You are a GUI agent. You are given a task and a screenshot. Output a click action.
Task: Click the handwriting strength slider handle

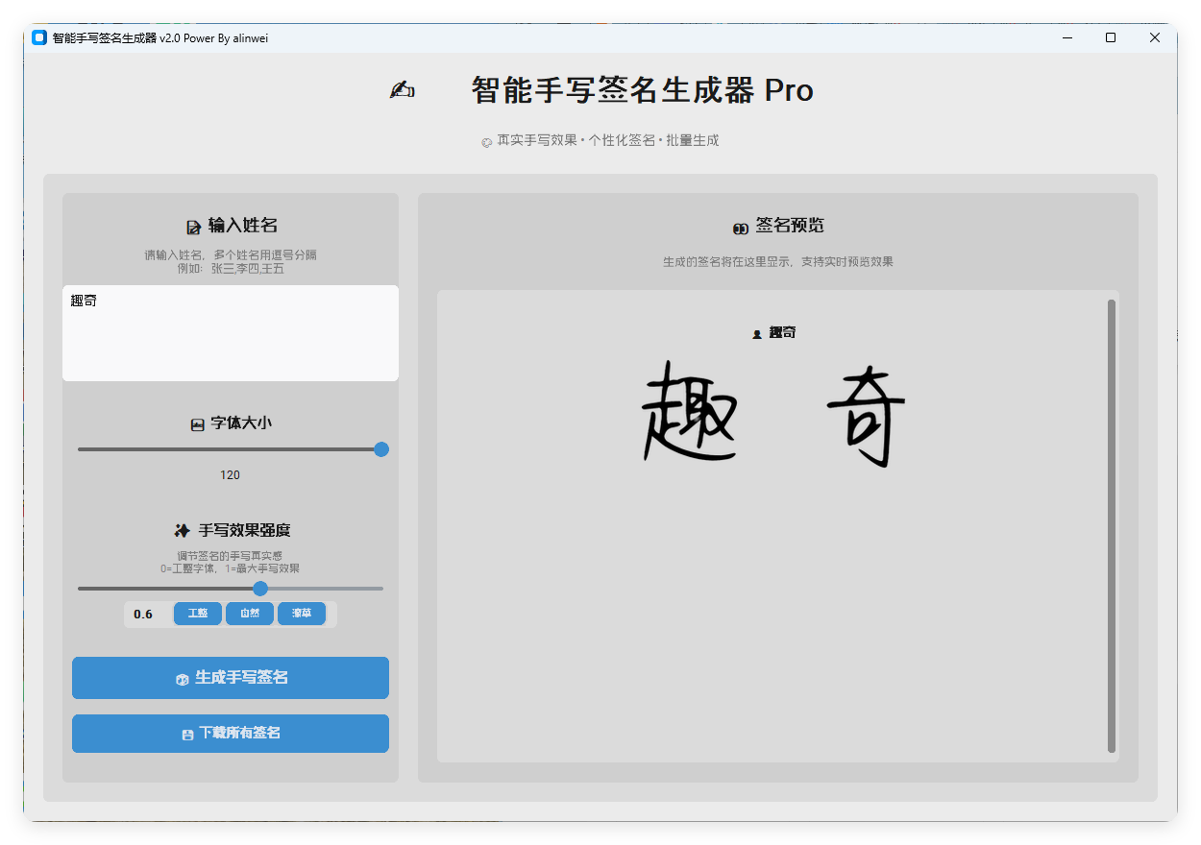point(260,588)
